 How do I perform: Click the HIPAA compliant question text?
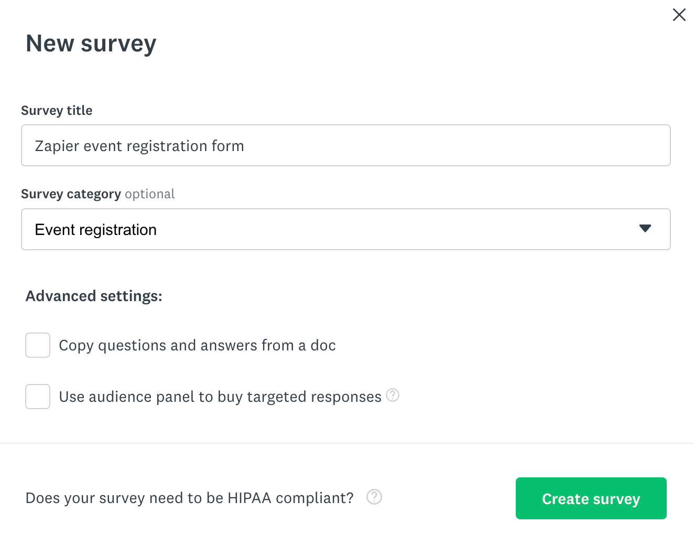coord(189,498)
